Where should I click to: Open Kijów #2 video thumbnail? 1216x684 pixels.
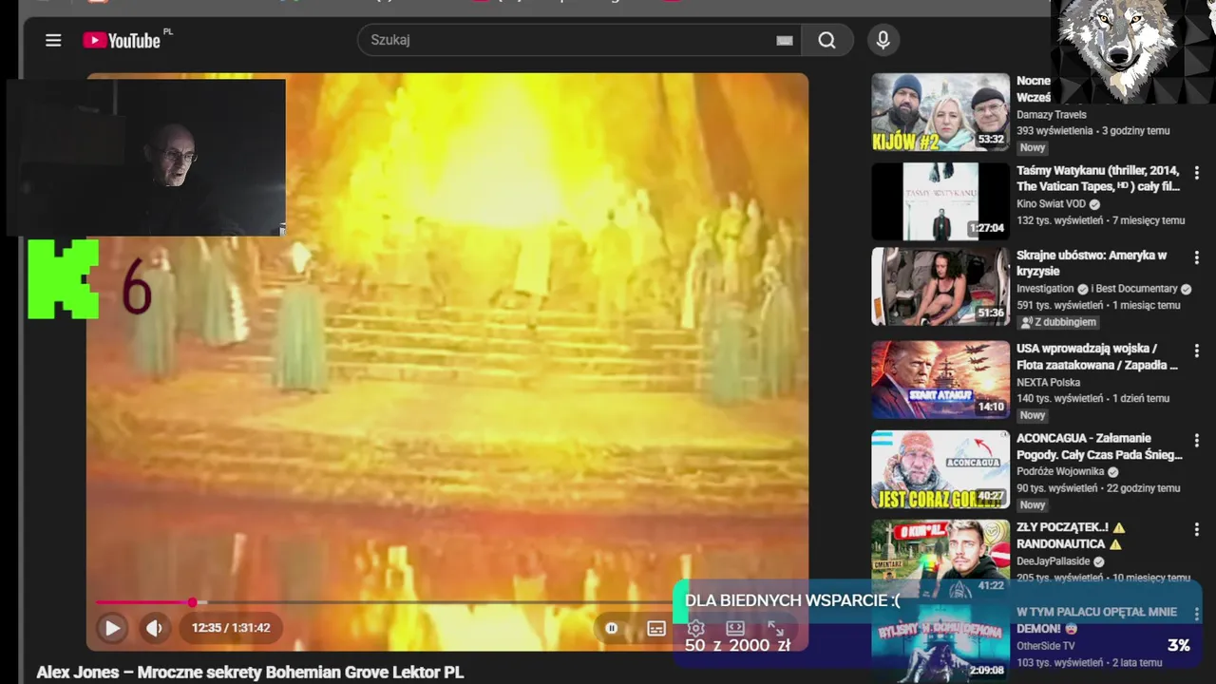tap(940, 112)
